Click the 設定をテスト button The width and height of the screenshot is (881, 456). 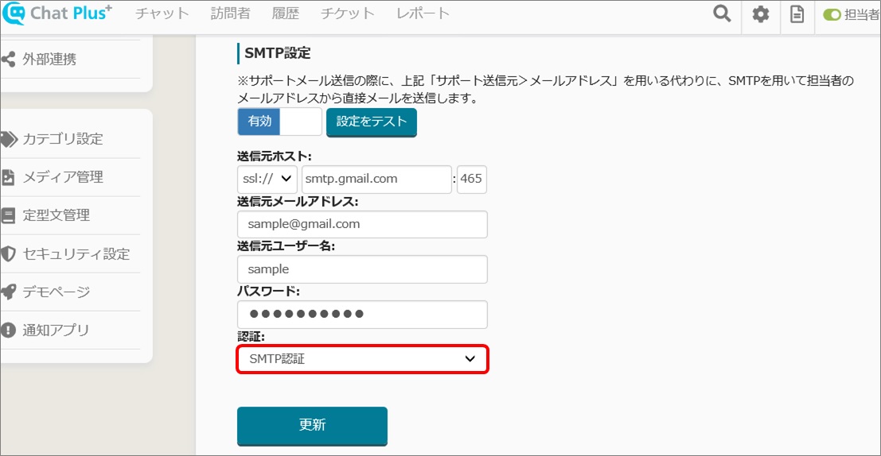coord(372,122)
